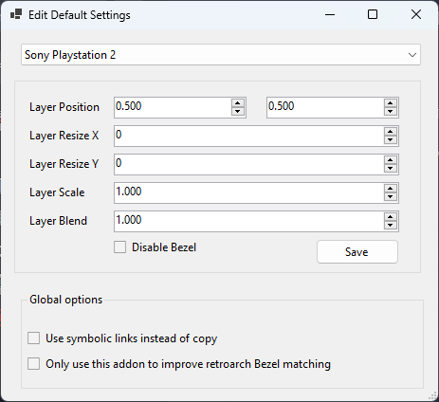Image resolution: width=439 pixels, height=402 pixels.
Task: Click the app icon in title bar
Action: coord(16,14)
